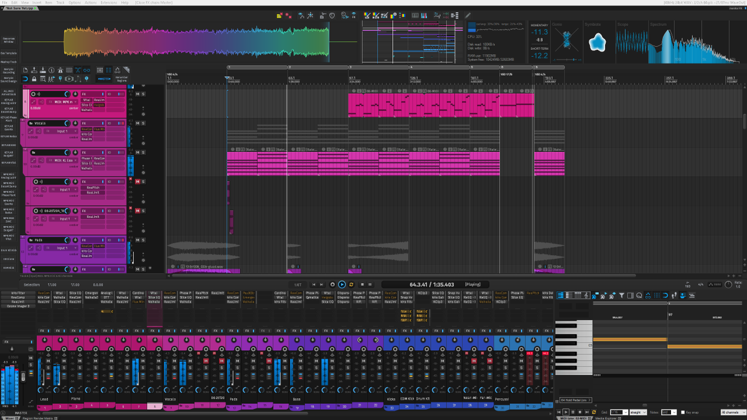This screenshot has height=420, width=747.
Task: Click the FX button on the Vocals track
Action: click(x=93, y=123)
